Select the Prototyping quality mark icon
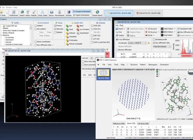The height and width of the screenshot is (140, 193). 67,40
